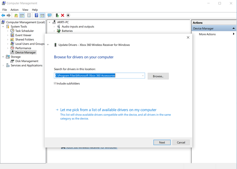The image size is (237, 169).
Task: Click the Disable device down-arrow icon
Action: point(68,16)
